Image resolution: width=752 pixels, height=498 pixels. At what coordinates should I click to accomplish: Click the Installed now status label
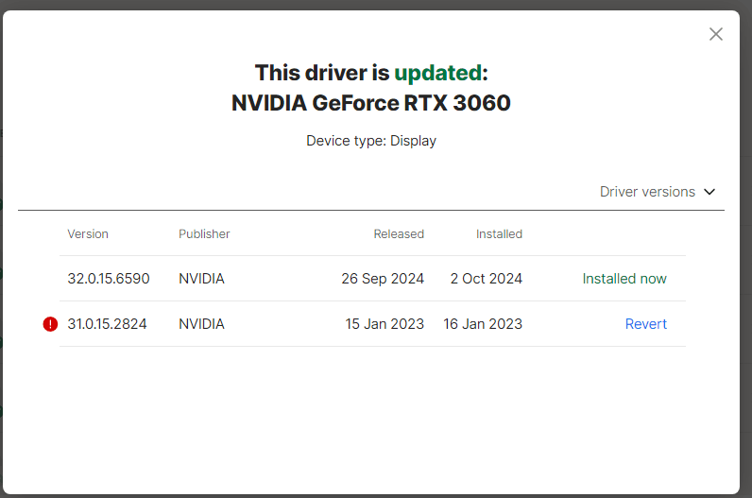[x=624, y=279]
